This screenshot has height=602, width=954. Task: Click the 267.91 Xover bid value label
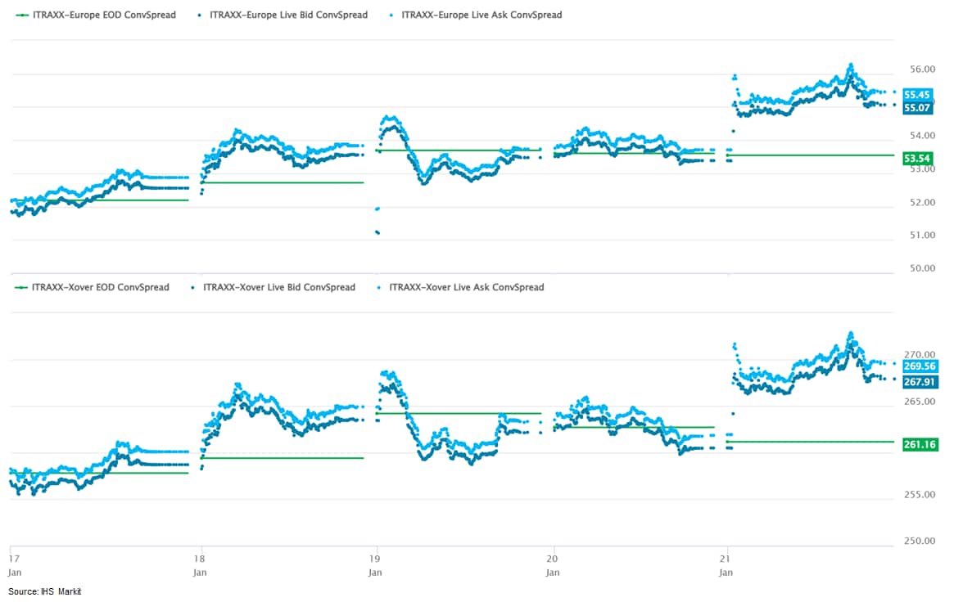[920, 381]
